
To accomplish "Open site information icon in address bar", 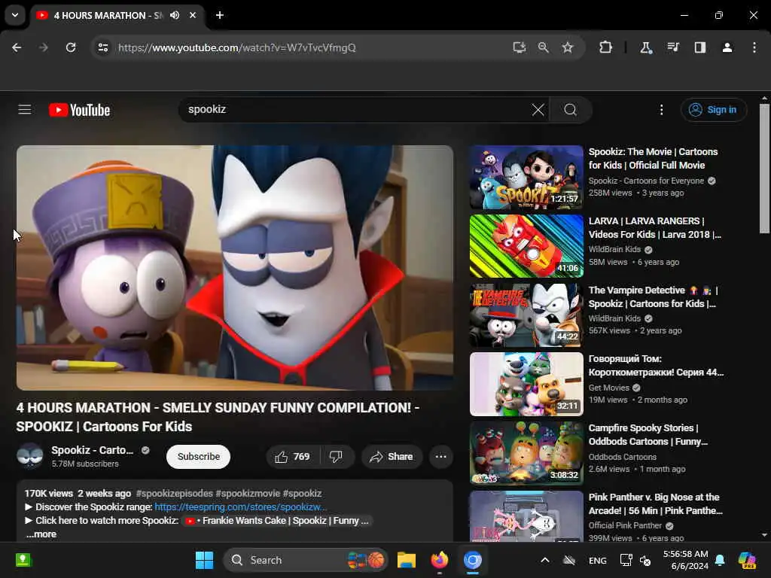I will click(102, 47).
